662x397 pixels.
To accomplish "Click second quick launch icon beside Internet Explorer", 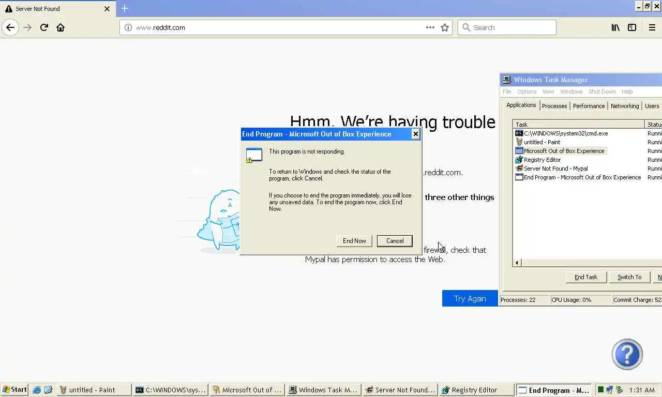I will (48, 390).
